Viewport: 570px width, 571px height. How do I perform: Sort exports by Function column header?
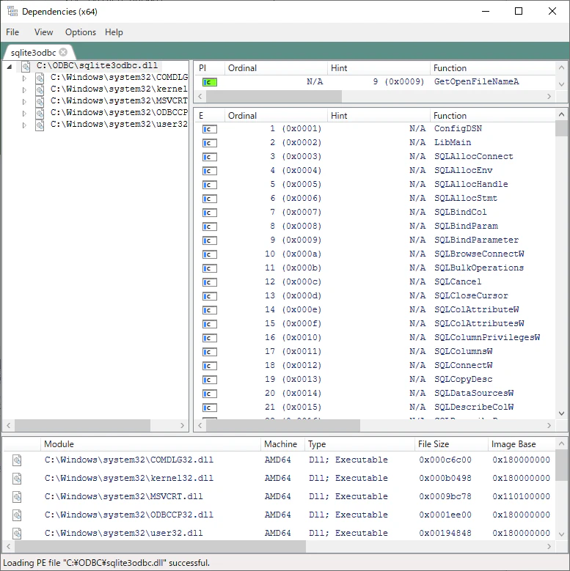point(492,116)
